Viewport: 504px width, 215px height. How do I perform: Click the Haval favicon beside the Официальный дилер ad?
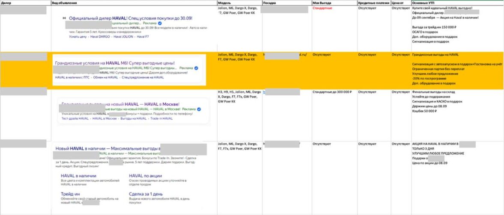[64, 18]
